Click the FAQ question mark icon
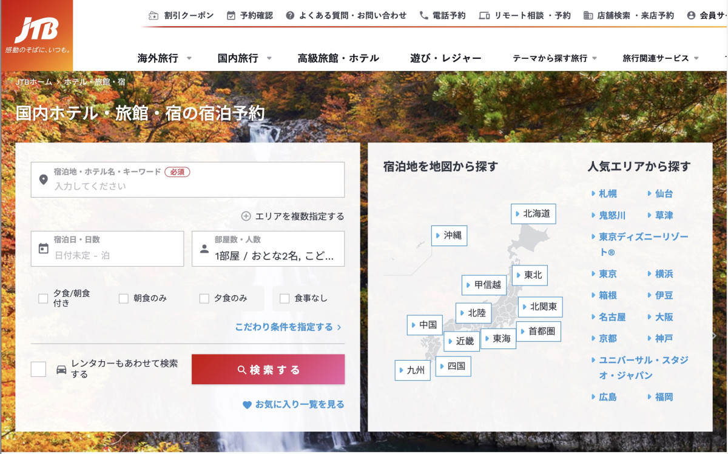This screenshot has height=454, width=728. [290, 16]
